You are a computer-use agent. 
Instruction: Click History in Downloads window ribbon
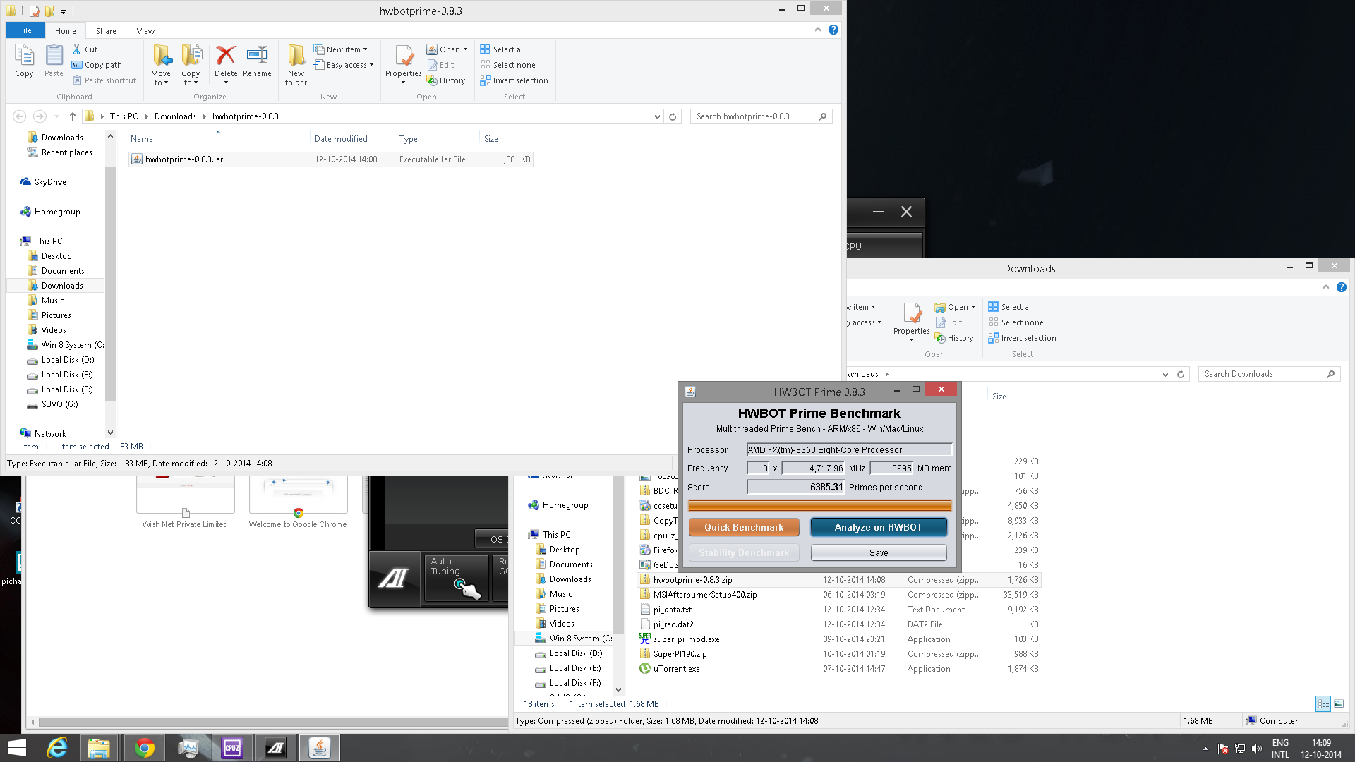954,338
